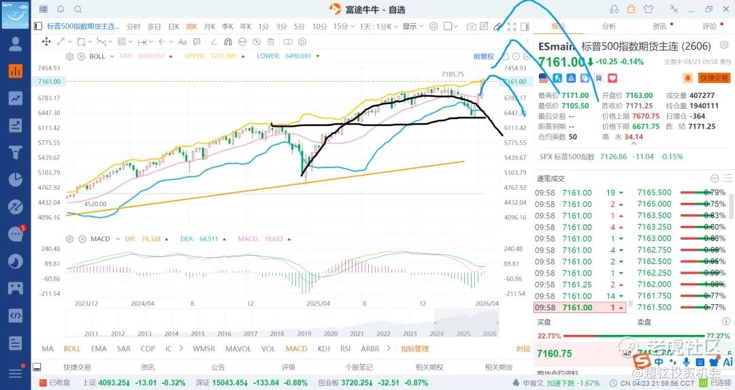The height and width of the screenshot is (390, 735).
Task: Click the 快捷交易 orange quick trade button
Action: pyautogui.click(x=714, y=78)
